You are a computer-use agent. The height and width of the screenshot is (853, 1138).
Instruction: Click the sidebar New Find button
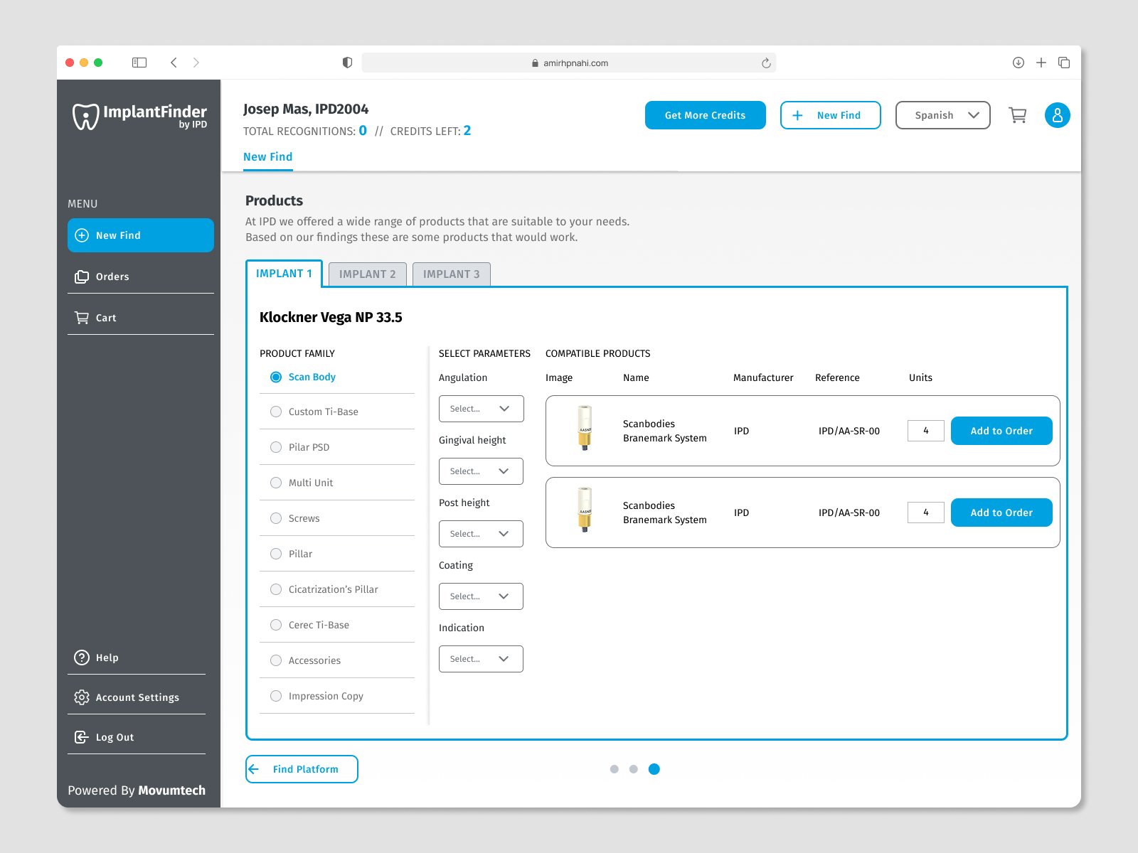(141, 235)
